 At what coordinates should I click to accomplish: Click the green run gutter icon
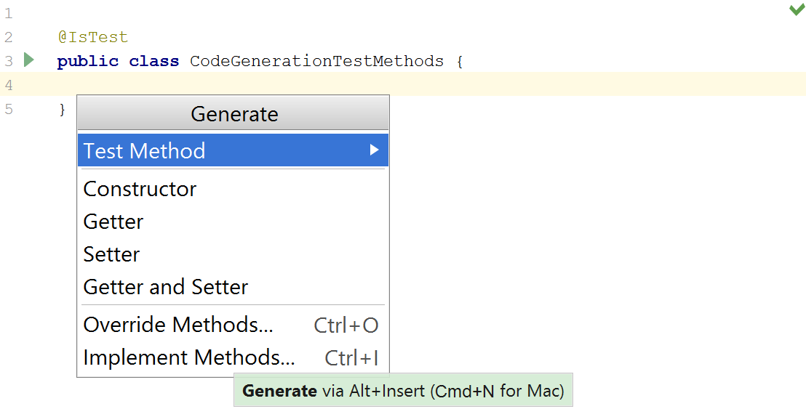coord(29,60)
